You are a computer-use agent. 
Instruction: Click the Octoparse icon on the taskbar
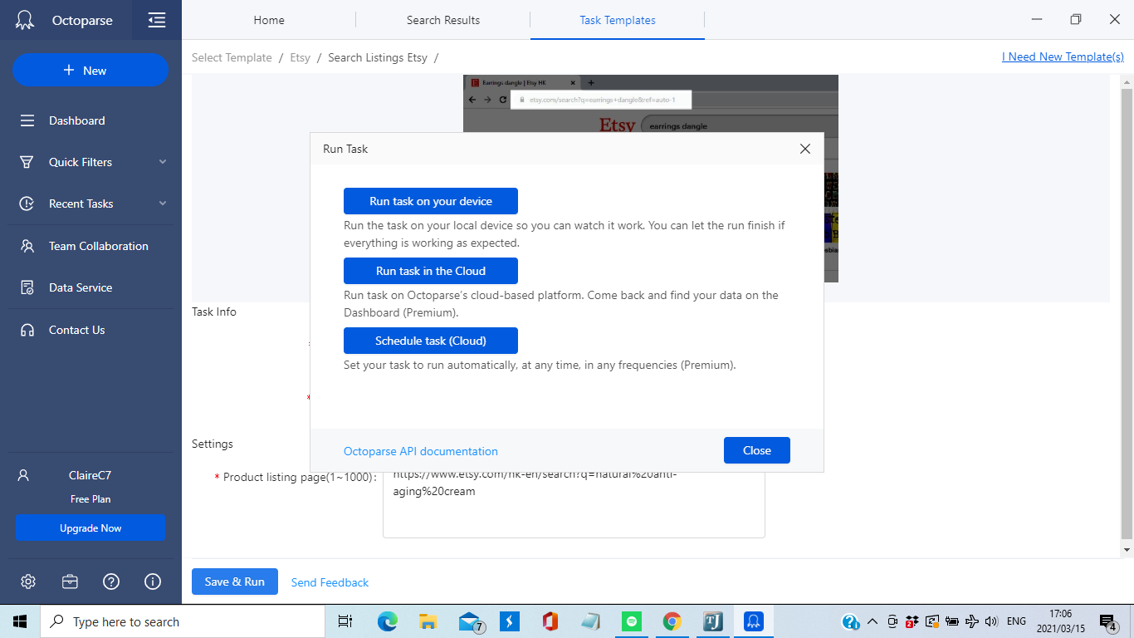coord(754,621)
